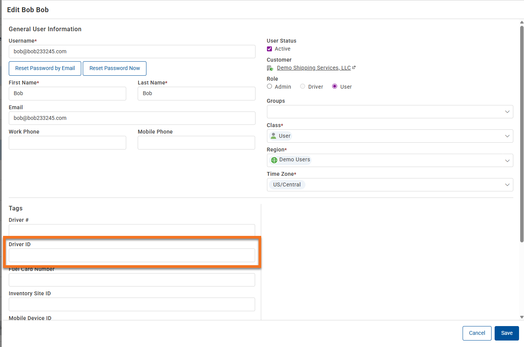Viewport: 524px width, 347px height.
Task: Click the external link icon after Demo Shipping Services
Action: point(354,67)
